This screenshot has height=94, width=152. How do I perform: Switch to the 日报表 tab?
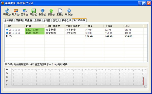point(19,20)
